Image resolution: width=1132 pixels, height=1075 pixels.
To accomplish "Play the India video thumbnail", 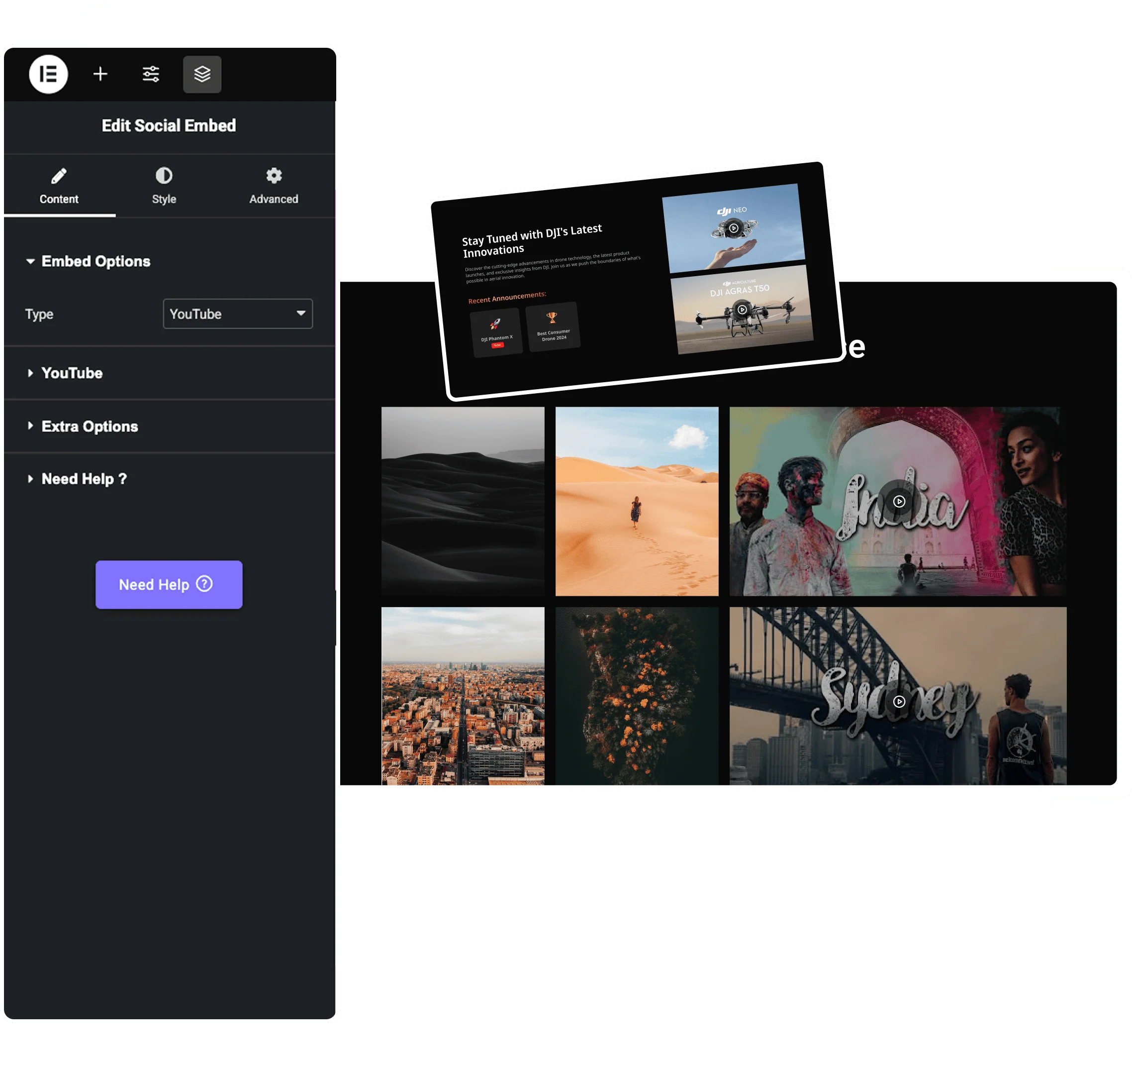I will 899,501.
